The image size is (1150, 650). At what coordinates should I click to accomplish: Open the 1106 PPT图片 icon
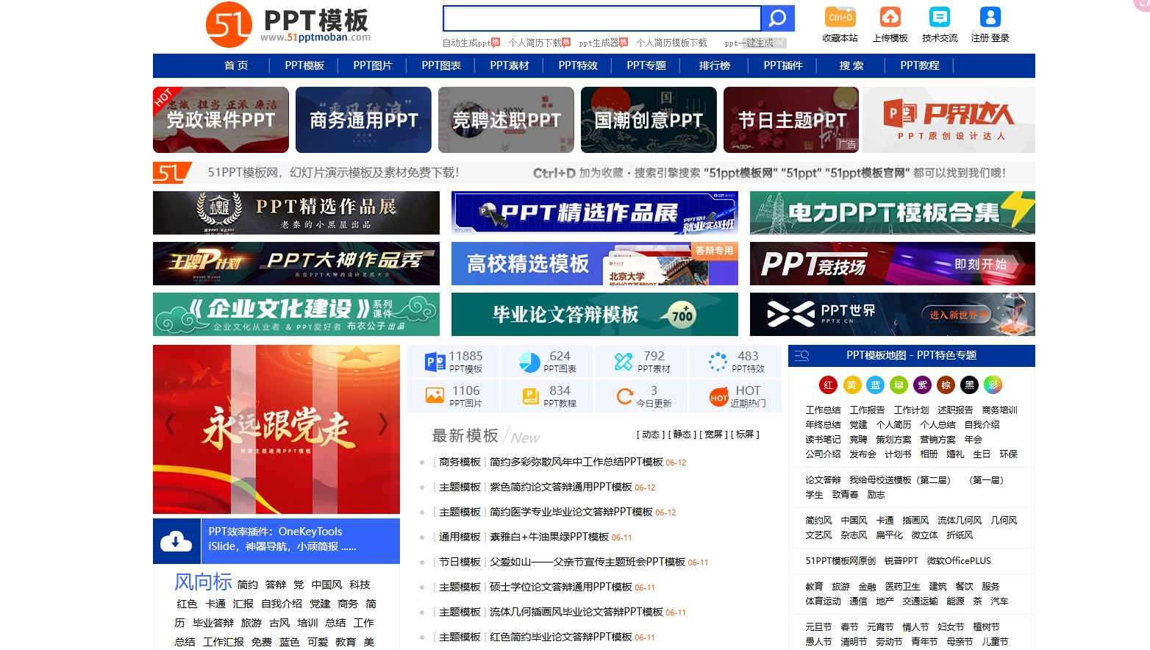435,396
